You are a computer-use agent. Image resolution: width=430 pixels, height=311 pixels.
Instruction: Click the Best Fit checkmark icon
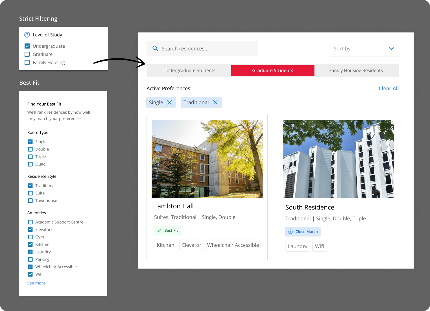click(x=159, y=231)
